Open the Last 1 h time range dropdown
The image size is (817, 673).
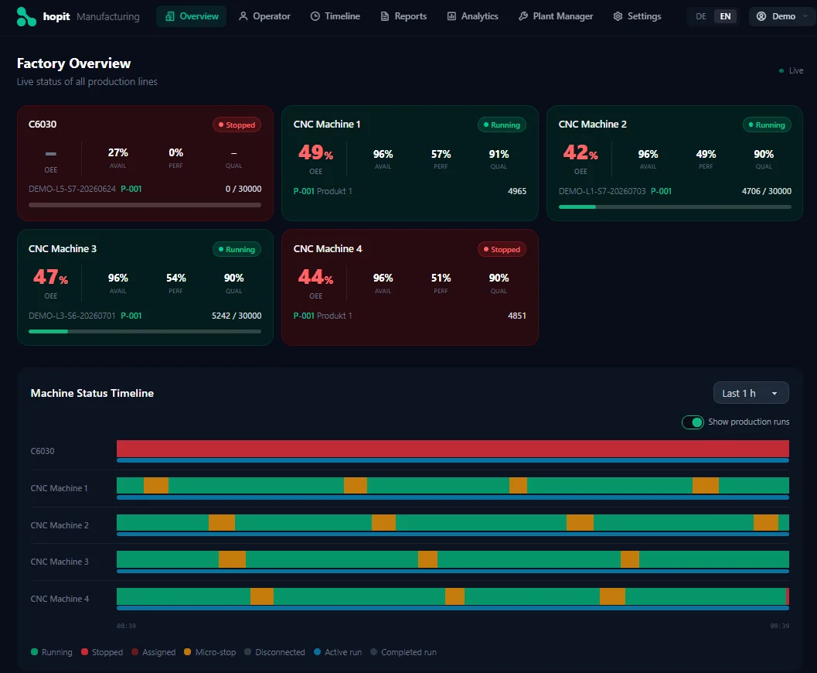coord(751,393)
